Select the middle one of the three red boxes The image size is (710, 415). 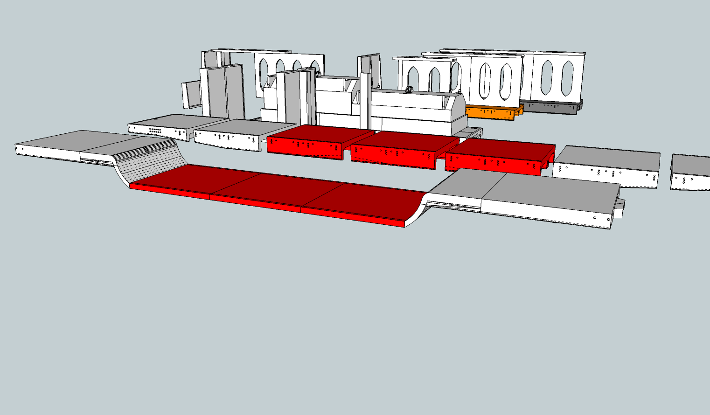click(404, 150)
